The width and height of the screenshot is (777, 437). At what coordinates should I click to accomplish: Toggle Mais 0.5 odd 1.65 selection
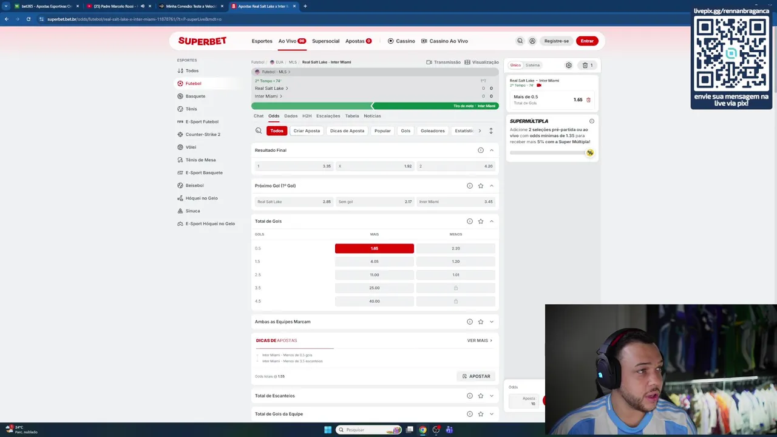click(375, 248)
